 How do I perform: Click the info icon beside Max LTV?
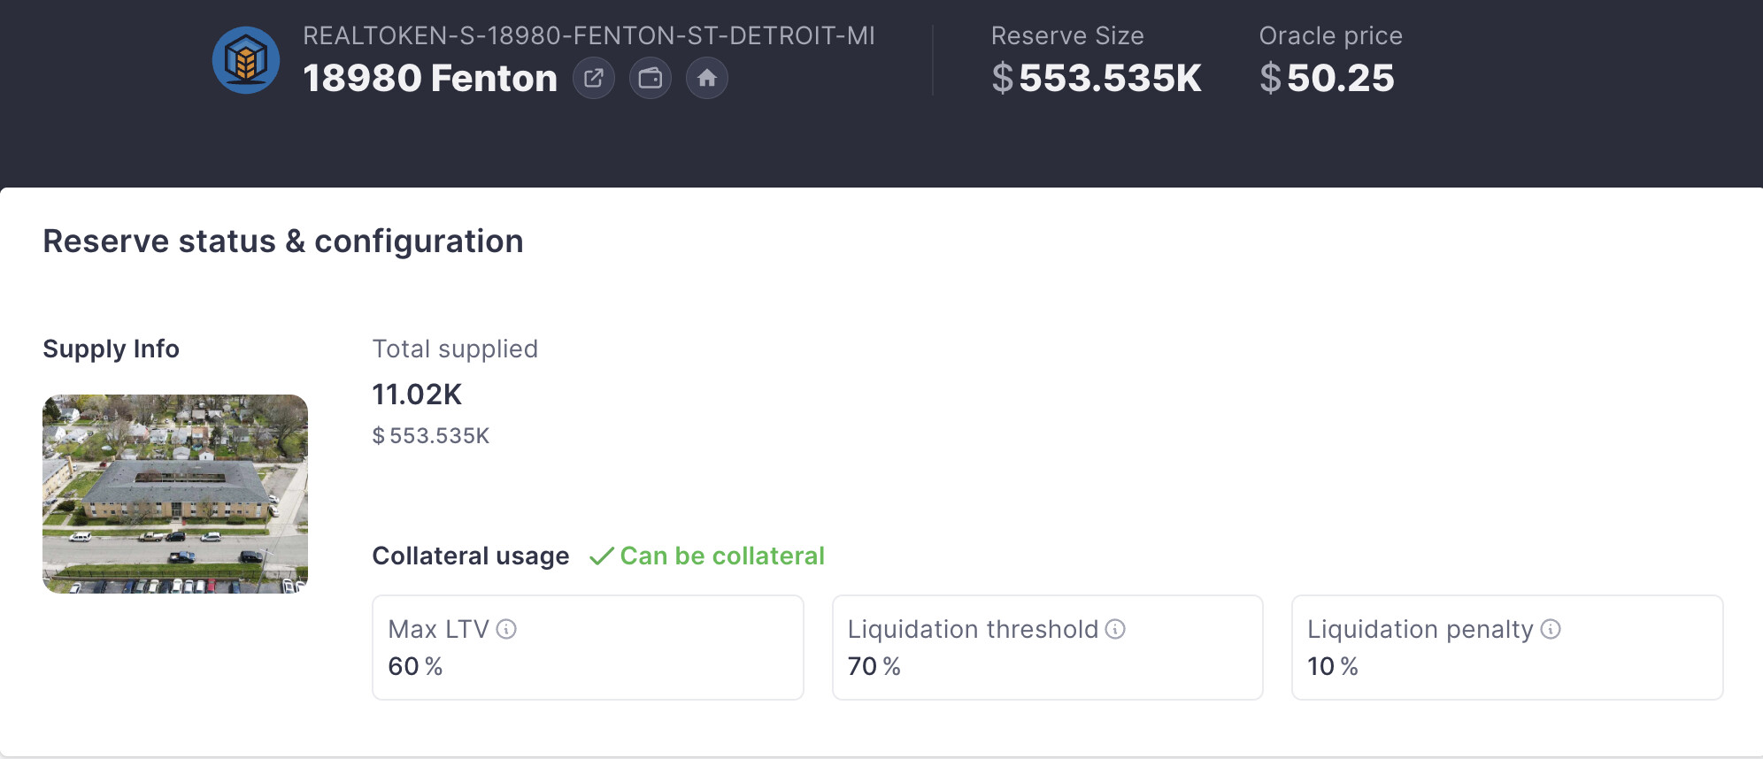(506, 629)
